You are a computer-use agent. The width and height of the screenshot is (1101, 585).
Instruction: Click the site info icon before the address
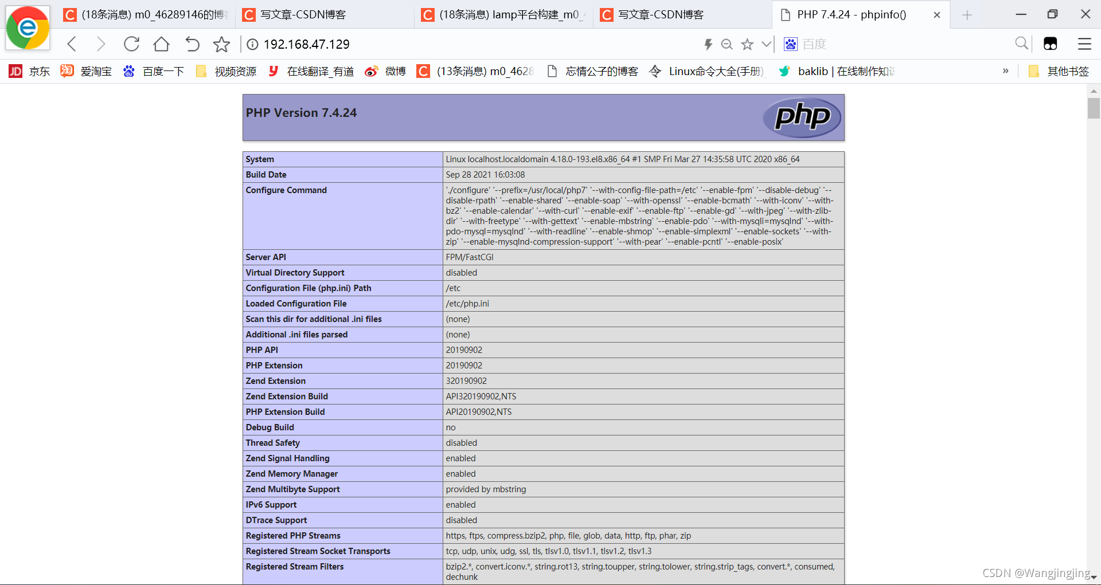coord(252,44)
